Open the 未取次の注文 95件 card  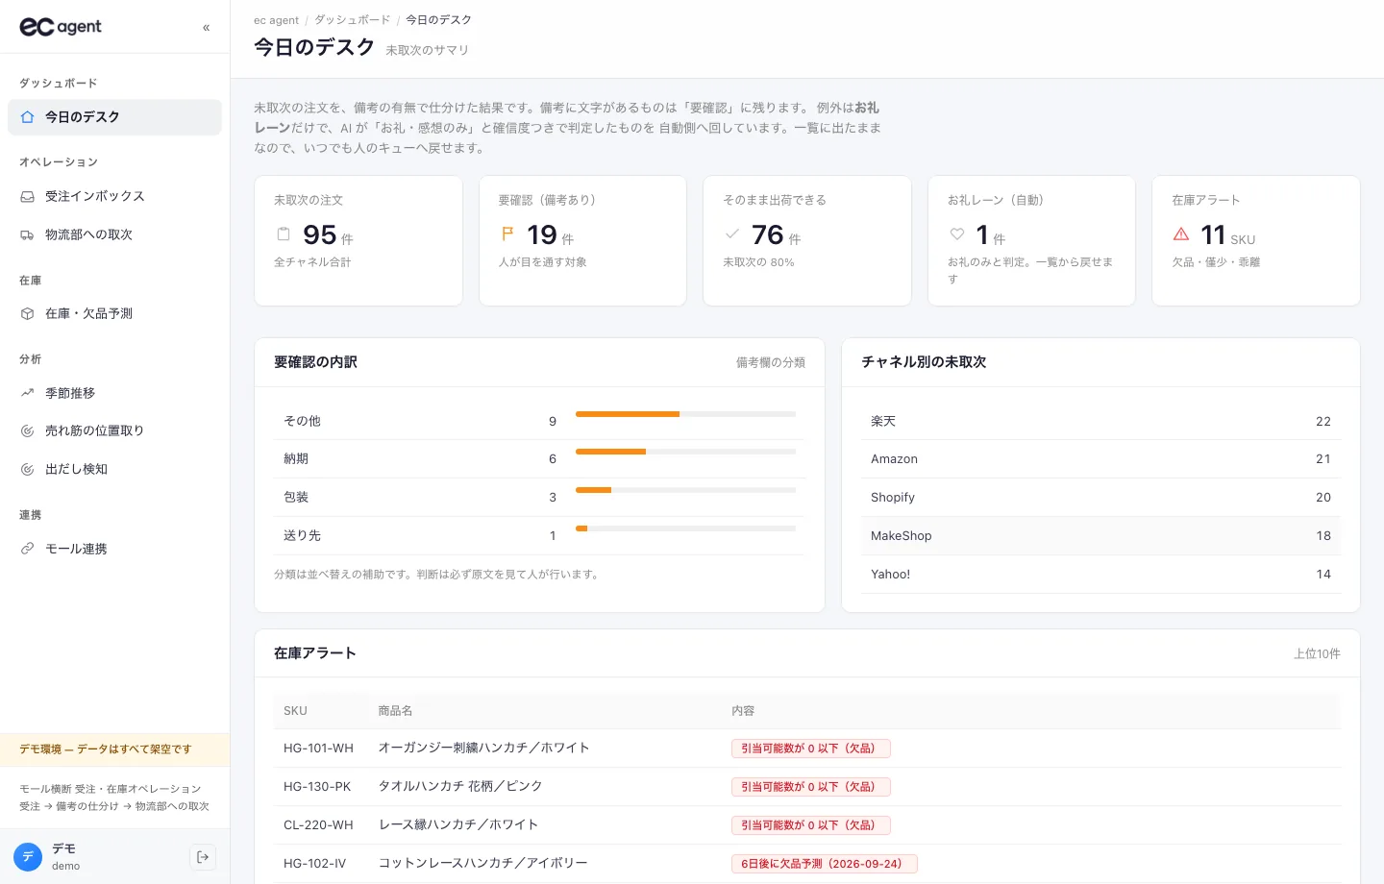pyautogui.click(x=358, y=241)
